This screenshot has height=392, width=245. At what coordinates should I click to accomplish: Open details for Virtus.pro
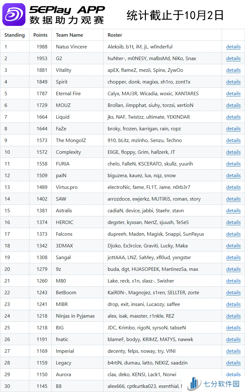coord(233,187)
